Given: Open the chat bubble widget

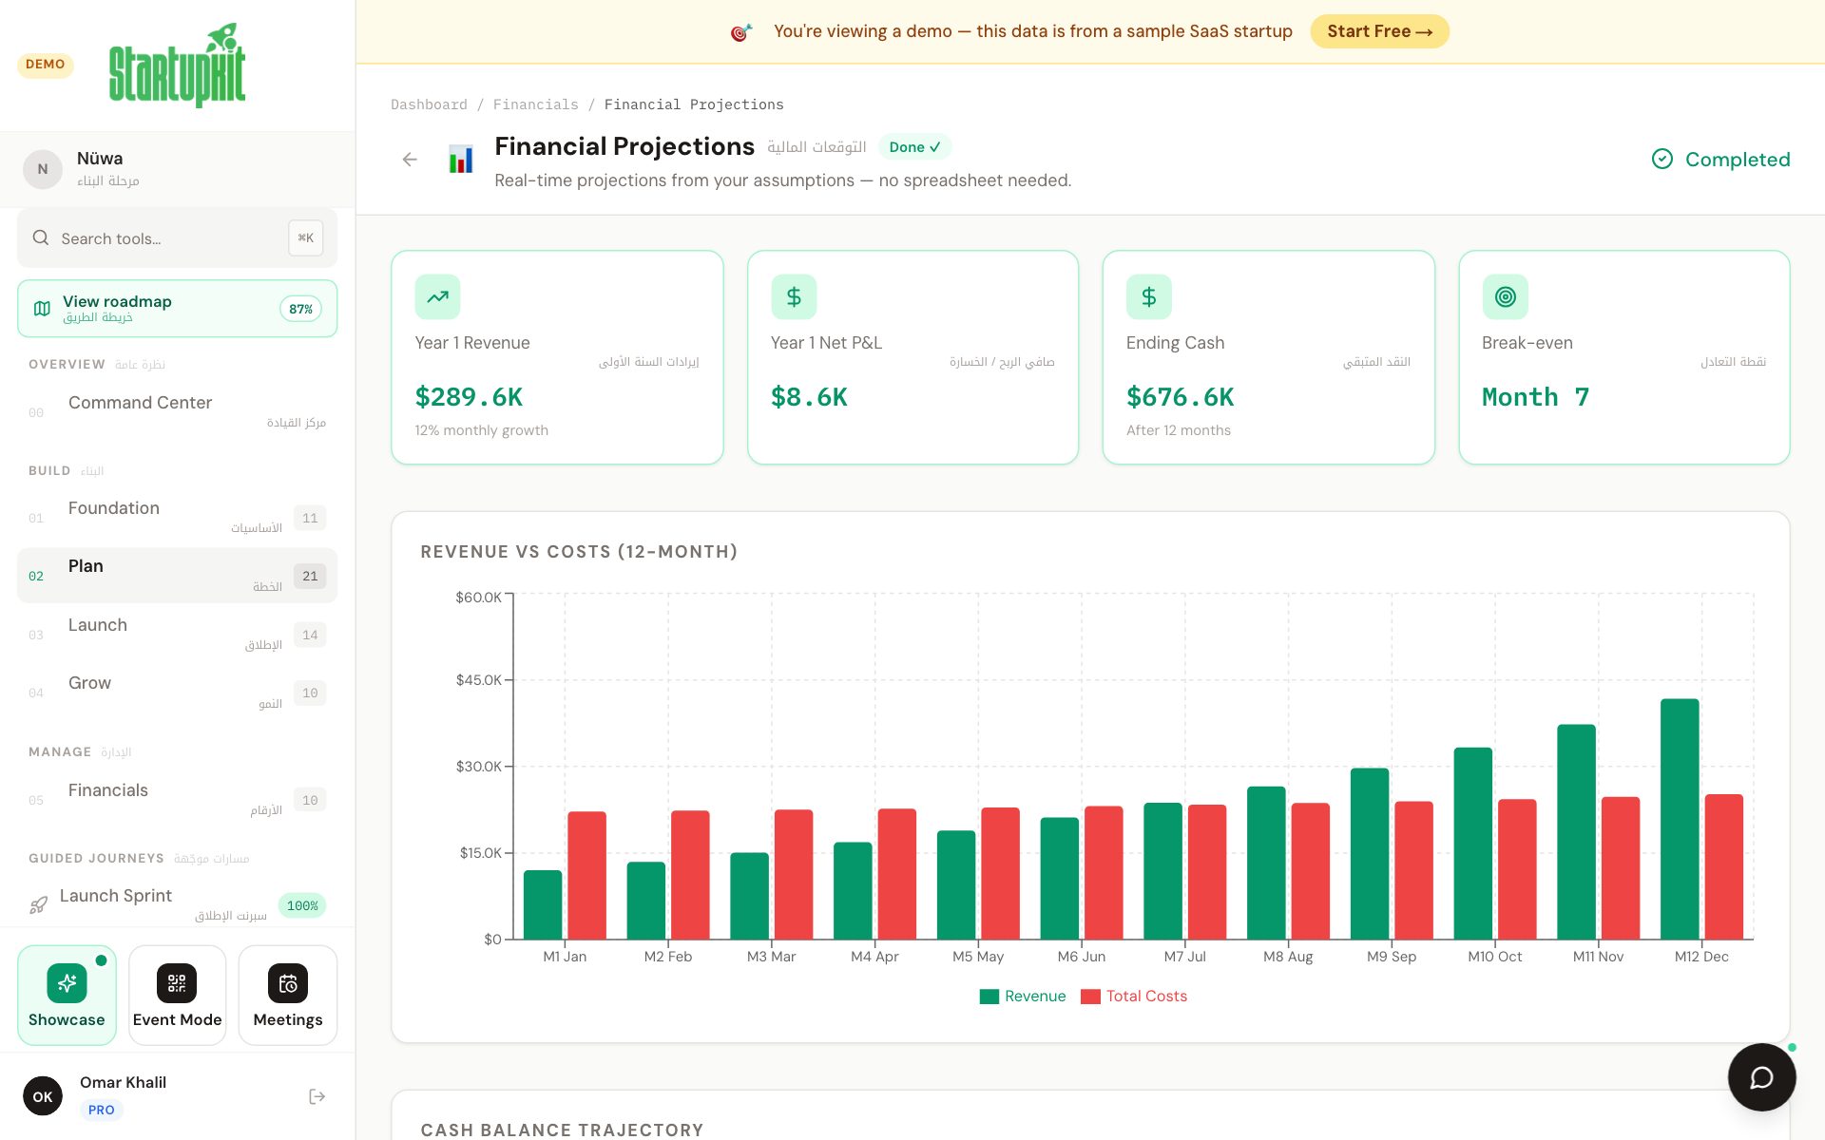Looking at the screenshot, I should (x=1761, y=1077).
